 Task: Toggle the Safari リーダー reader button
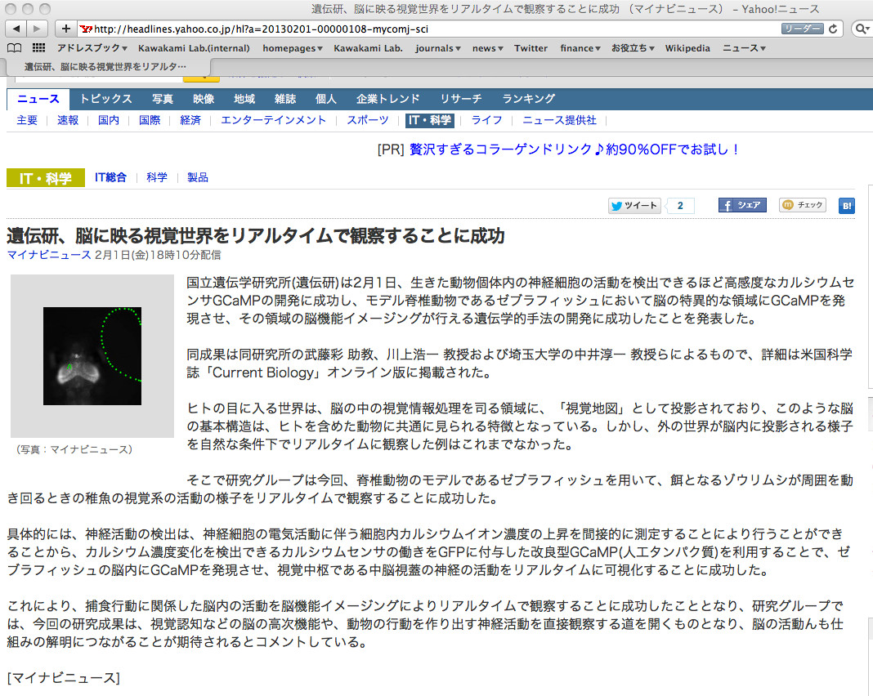tap(801, 29)
